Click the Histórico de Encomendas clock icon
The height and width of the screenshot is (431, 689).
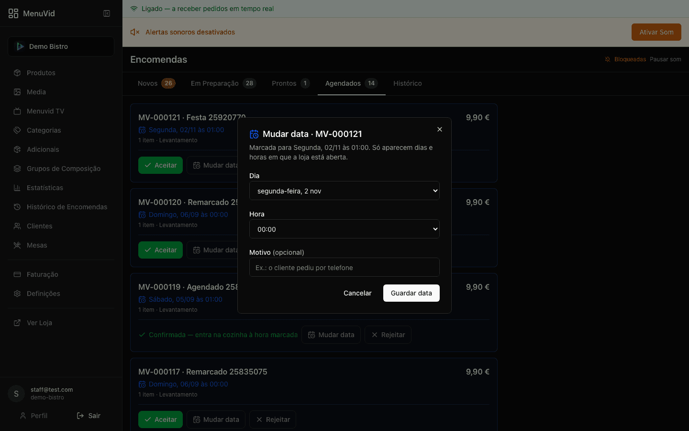tap(17, 207)
